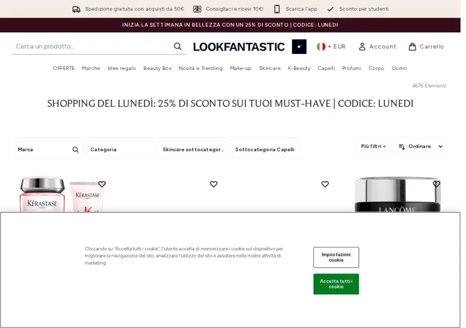Screen dimensions: 466x328
Task: Click the sort icon beside Ordinare
Action: click(402, 147)
